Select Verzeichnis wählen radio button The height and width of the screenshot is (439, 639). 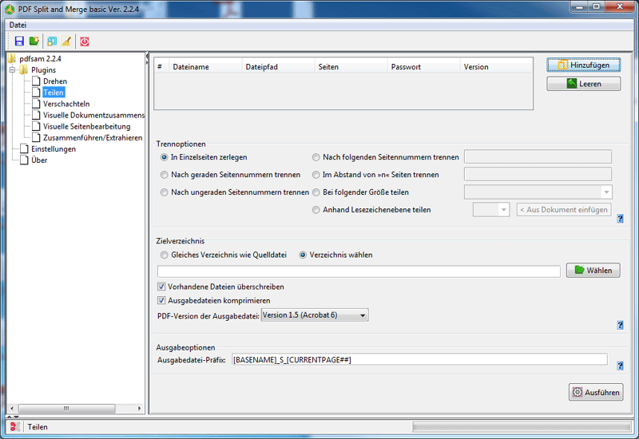pyautogui.click(x=303, y=255)
